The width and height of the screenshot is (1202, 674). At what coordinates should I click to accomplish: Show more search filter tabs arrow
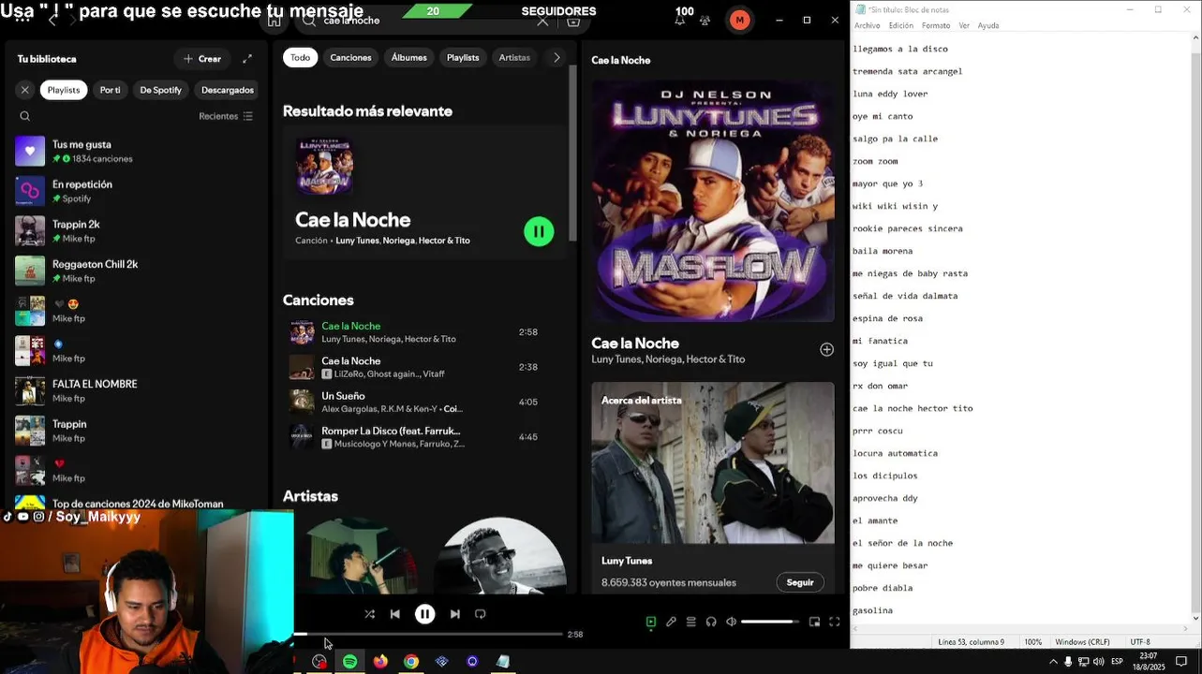click(556, 57)
